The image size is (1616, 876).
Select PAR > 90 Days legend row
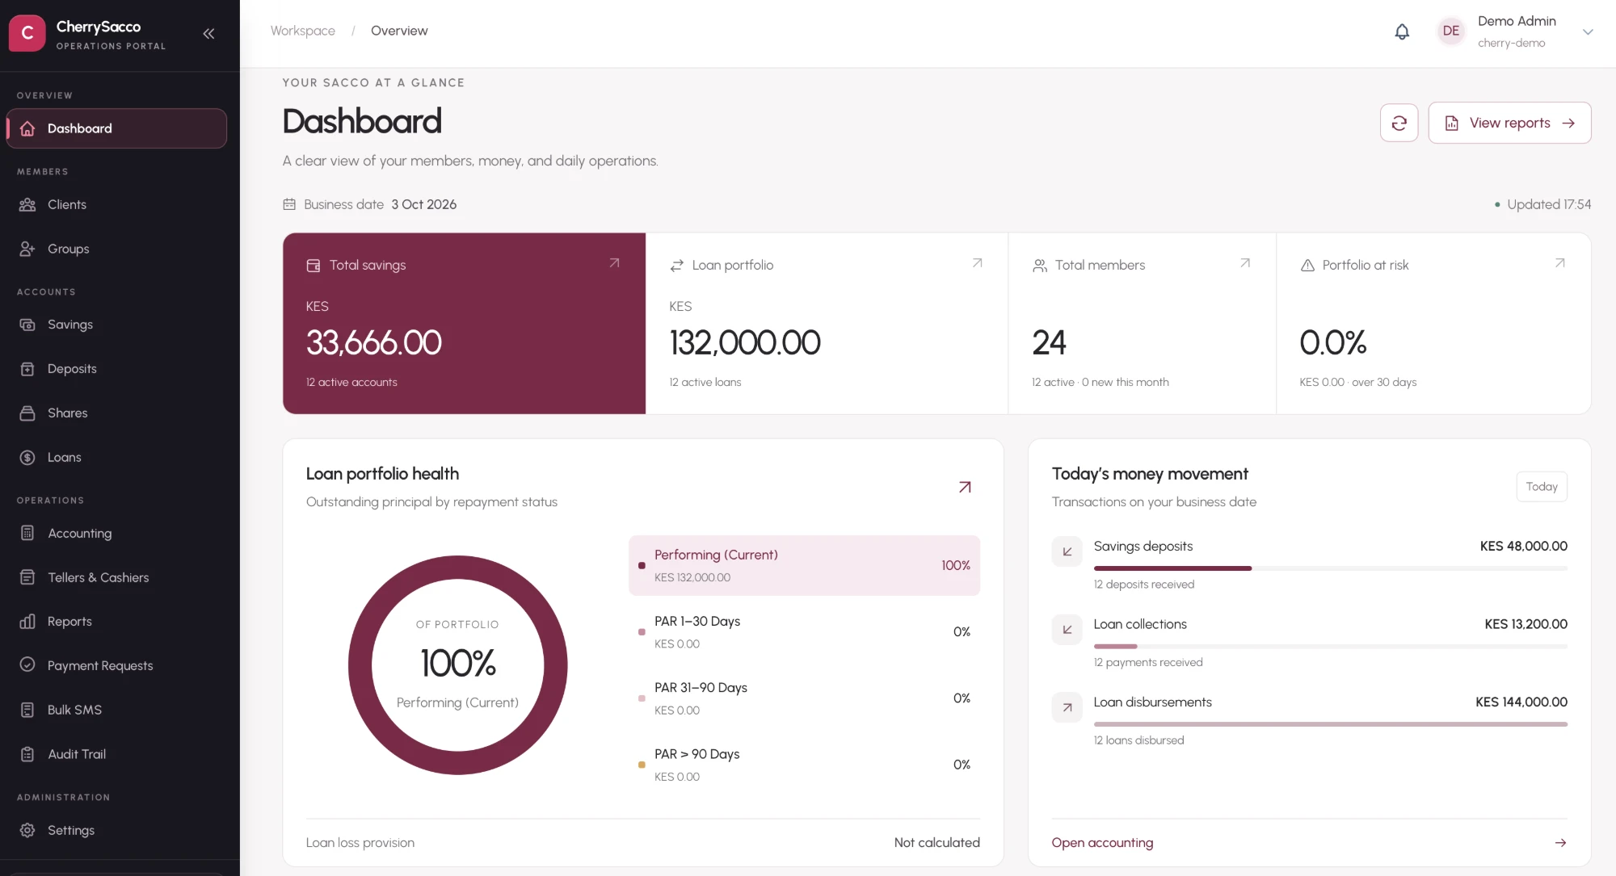coord(804,765)
